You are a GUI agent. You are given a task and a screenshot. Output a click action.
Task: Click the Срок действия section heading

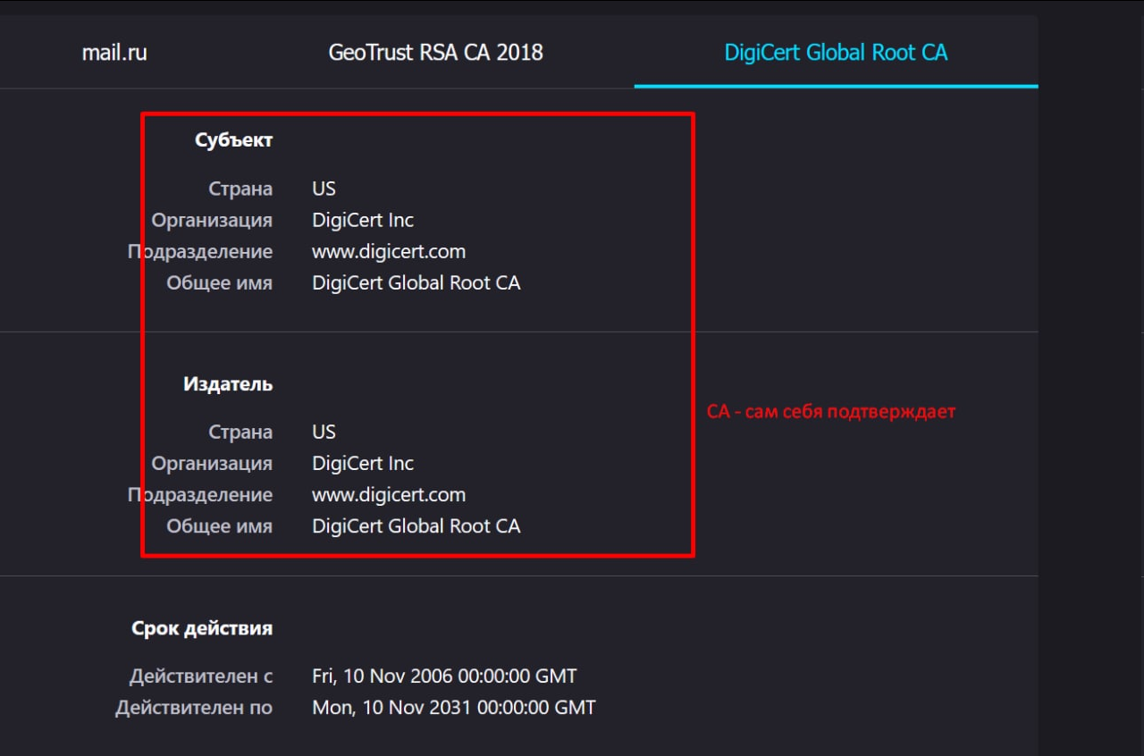202,628
